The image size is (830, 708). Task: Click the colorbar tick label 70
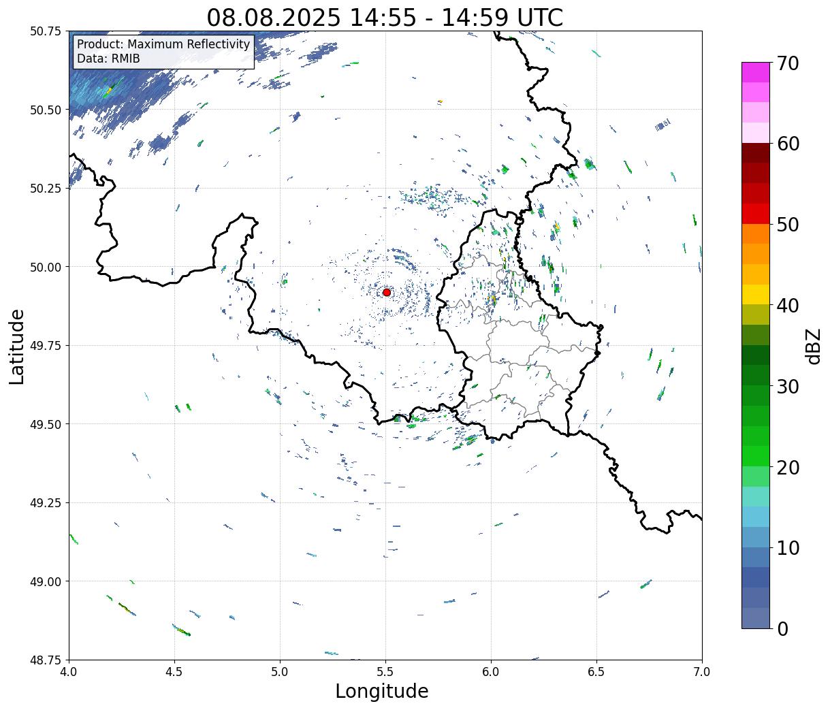coord(787,63)
